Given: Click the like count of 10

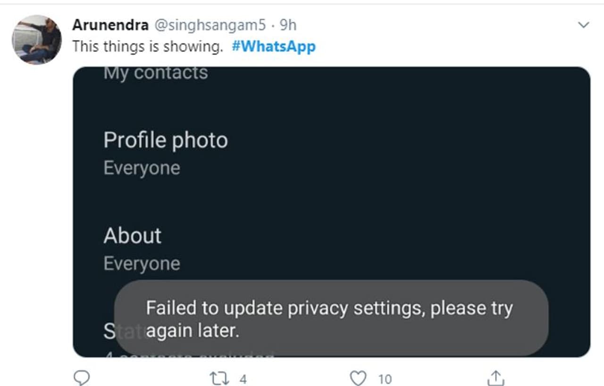Looking at the screenshot, I should pyautogui.click(x=385, y=379).
